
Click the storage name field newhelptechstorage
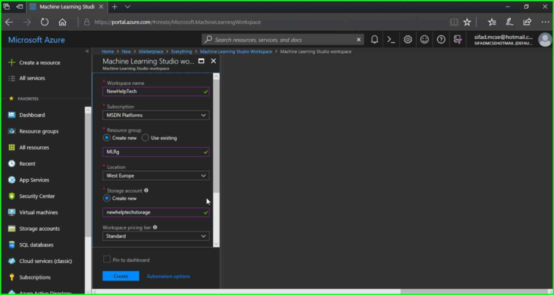point(156,212)
